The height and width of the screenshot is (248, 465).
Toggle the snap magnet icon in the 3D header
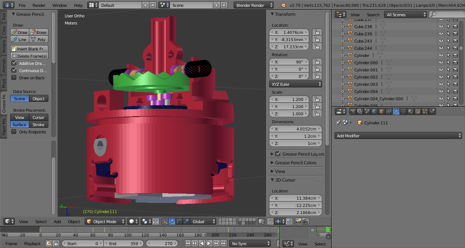click(270, 221)
